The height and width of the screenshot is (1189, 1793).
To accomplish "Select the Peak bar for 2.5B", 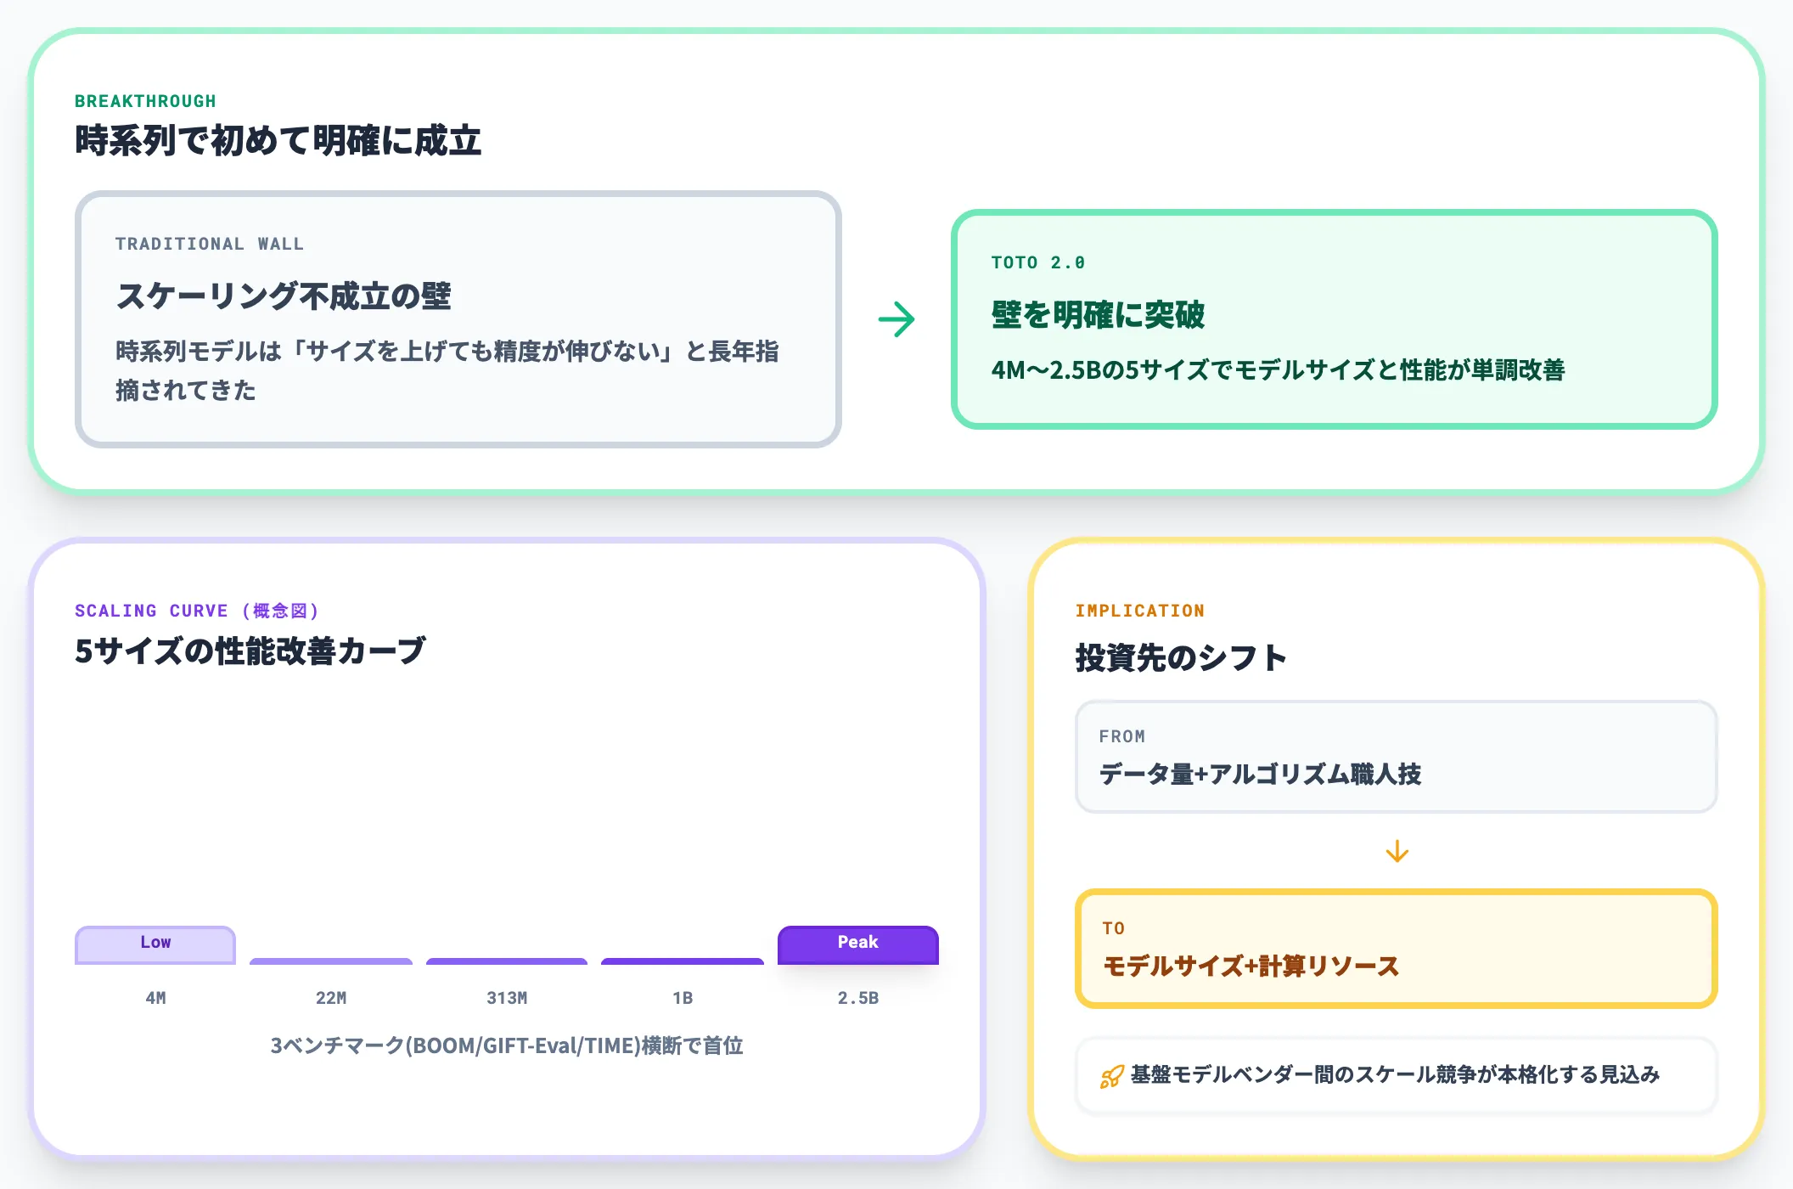I will (x=858, y=944).
